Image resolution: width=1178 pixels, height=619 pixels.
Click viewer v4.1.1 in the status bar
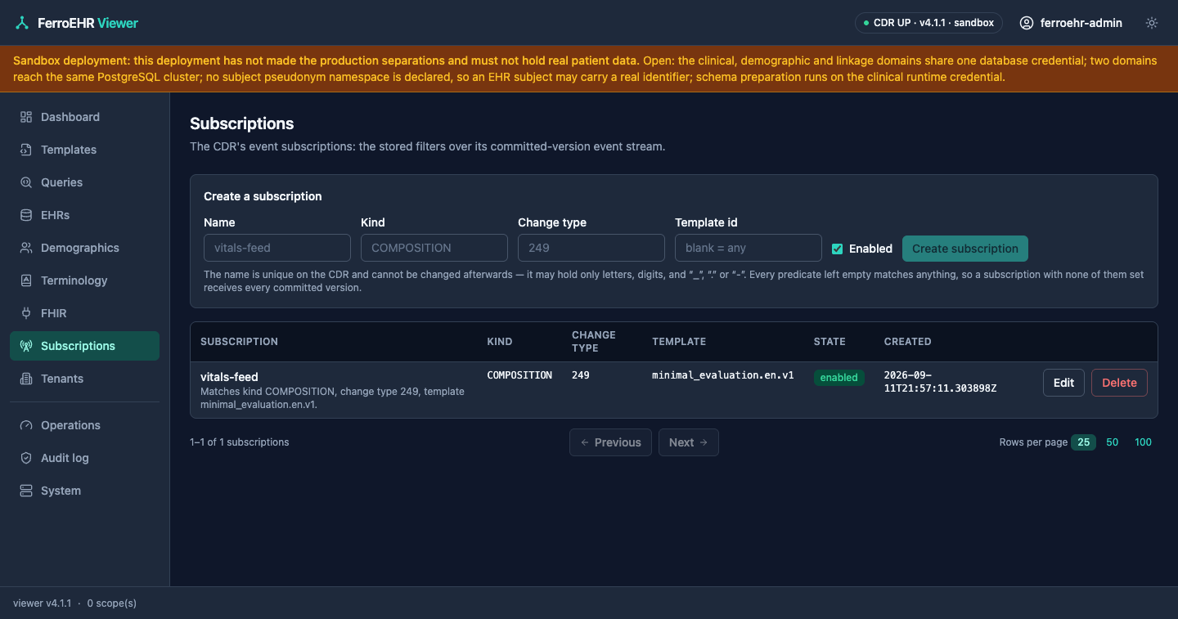click(x=41, y=603)
